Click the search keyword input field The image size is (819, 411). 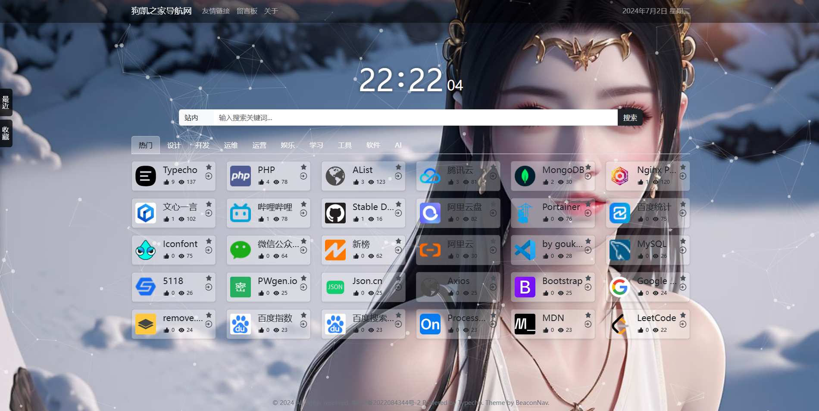pos(415,117)
